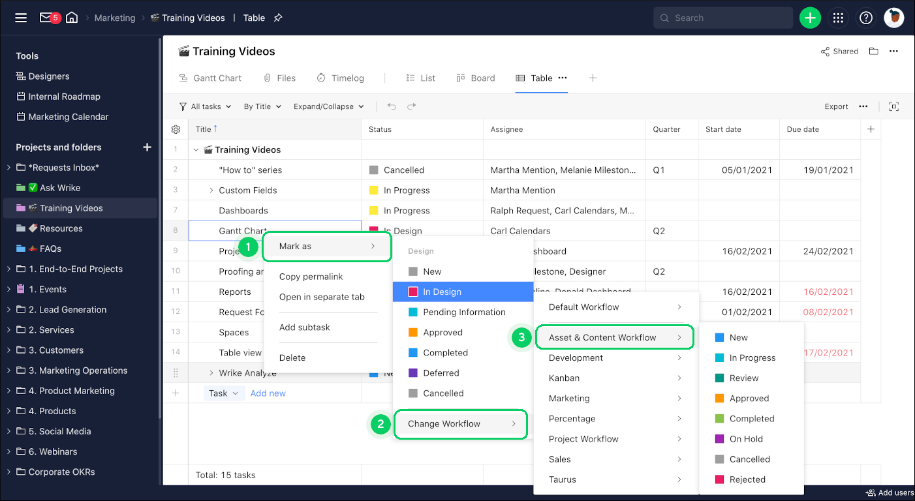
Task: Click the green plus create button
Action: (810, 18)
